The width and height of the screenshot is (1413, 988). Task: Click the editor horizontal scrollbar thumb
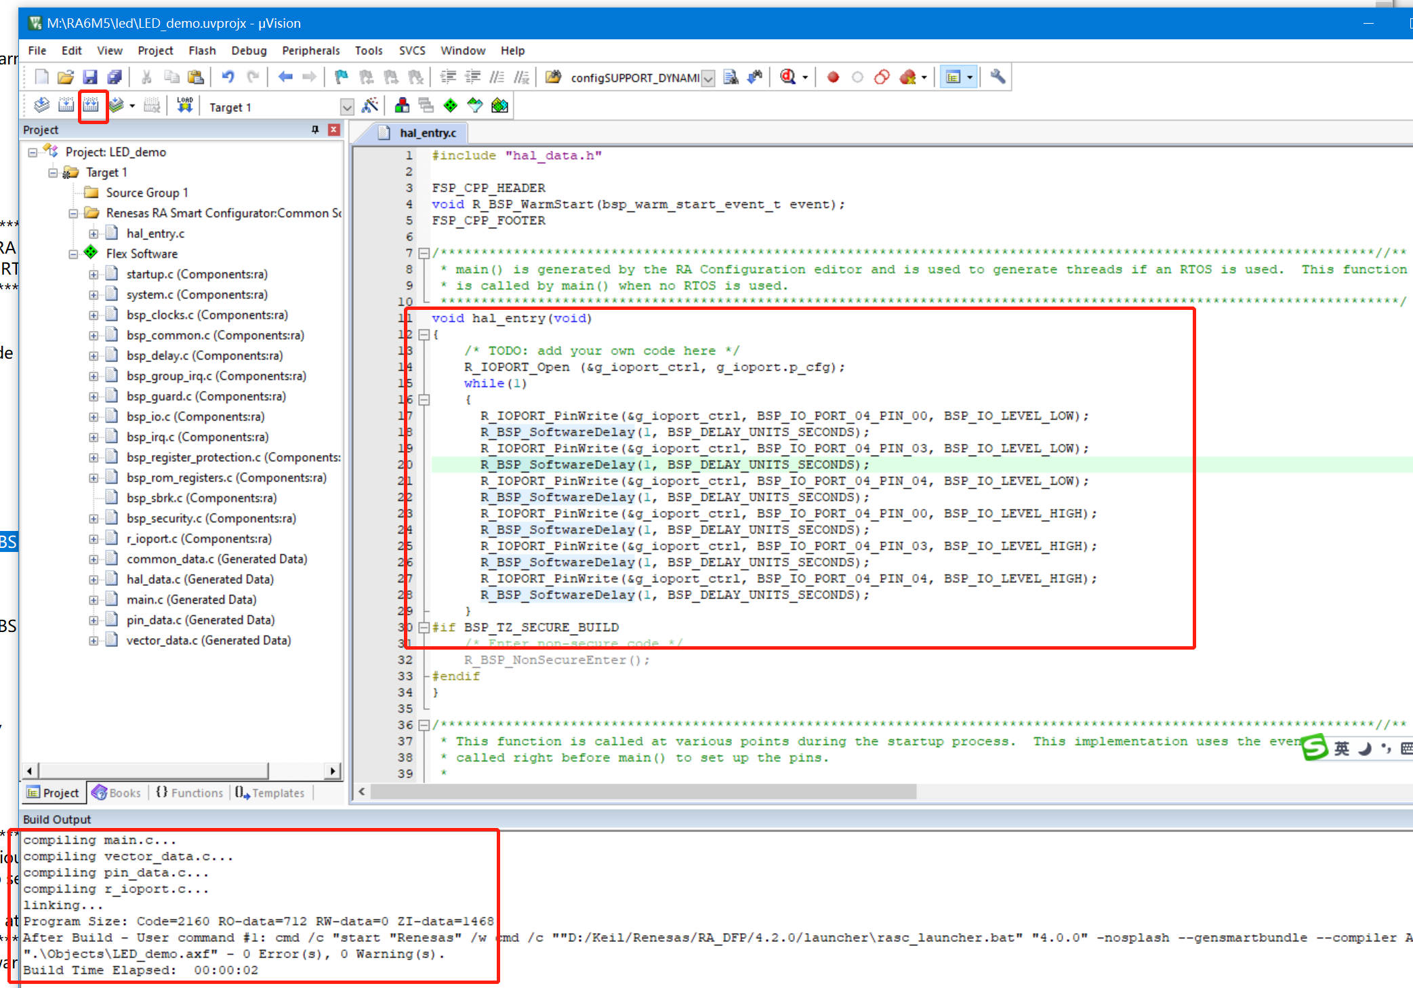[644, 792]
